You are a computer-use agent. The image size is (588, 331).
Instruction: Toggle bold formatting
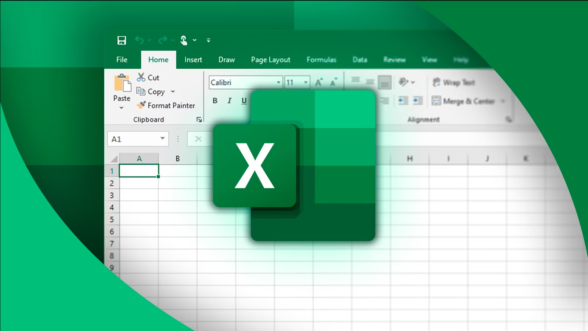click(214, 101)
